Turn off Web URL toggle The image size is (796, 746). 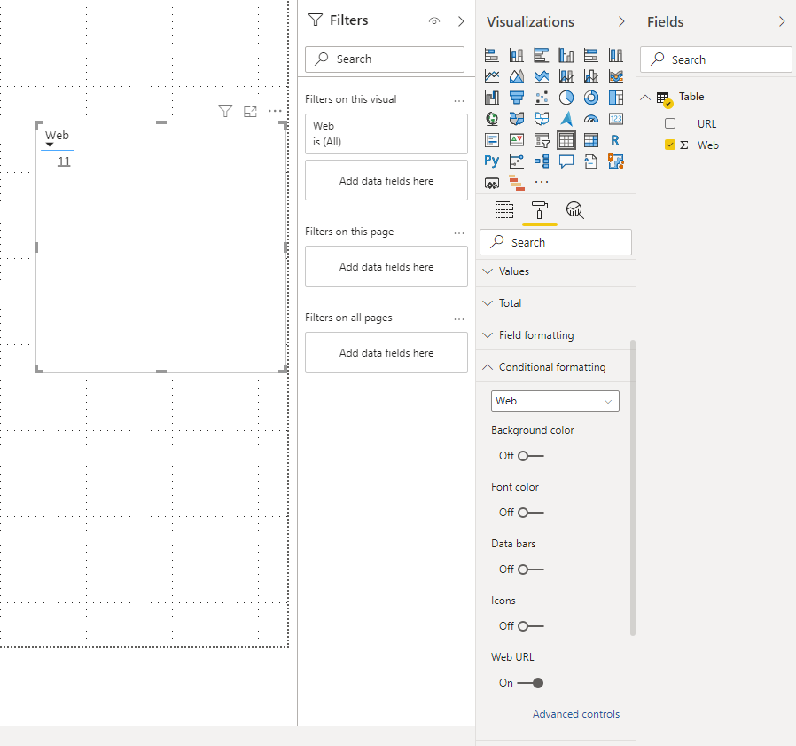530,683
